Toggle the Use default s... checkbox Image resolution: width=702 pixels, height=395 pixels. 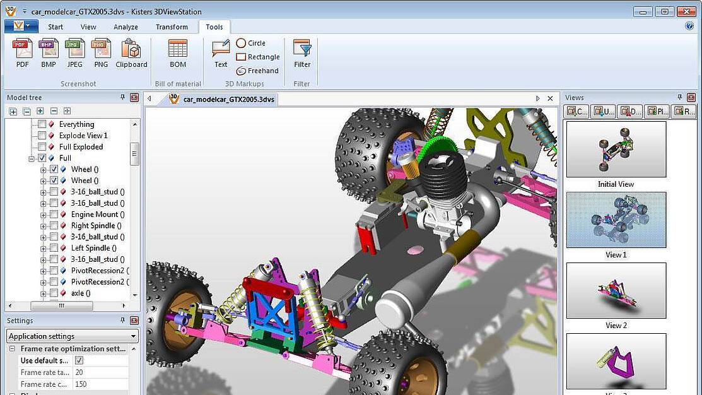pos(79,360)
